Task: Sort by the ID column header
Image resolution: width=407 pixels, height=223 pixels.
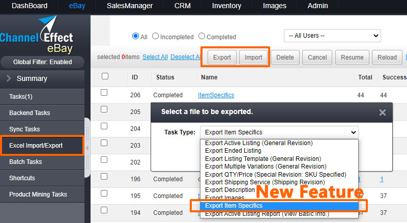Action: (135, 77)
